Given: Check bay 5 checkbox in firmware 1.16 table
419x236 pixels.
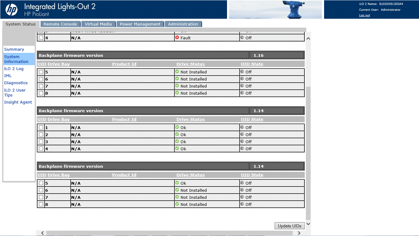Looking at the screenshot, I should tap(41, 72).
